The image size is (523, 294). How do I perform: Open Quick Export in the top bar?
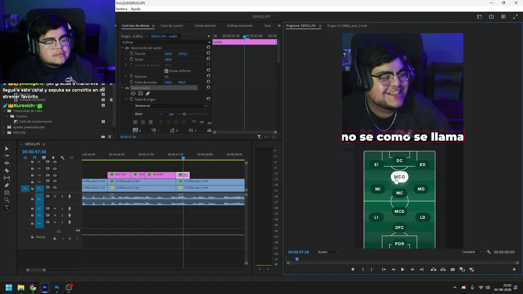point(491,17)
